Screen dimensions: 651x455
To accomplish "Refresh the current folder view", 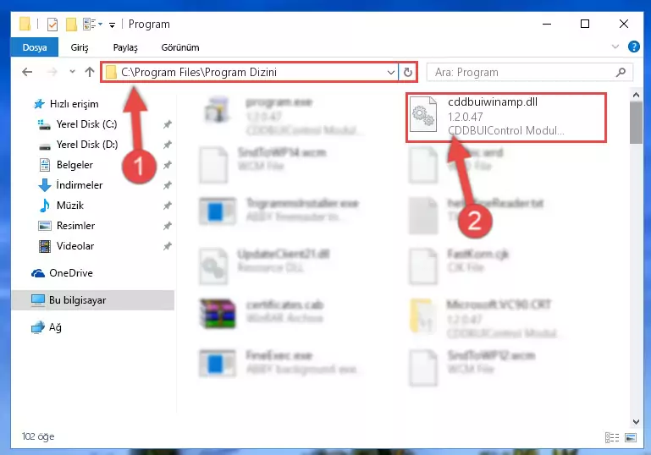I will point(408,72).
